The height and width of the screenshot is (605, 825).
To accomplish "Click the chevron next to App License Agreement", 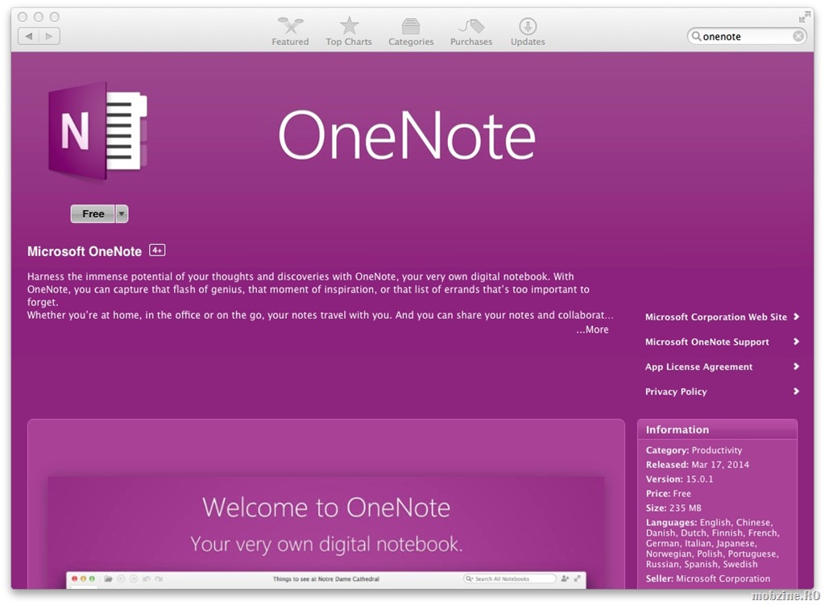I will 796,367.
